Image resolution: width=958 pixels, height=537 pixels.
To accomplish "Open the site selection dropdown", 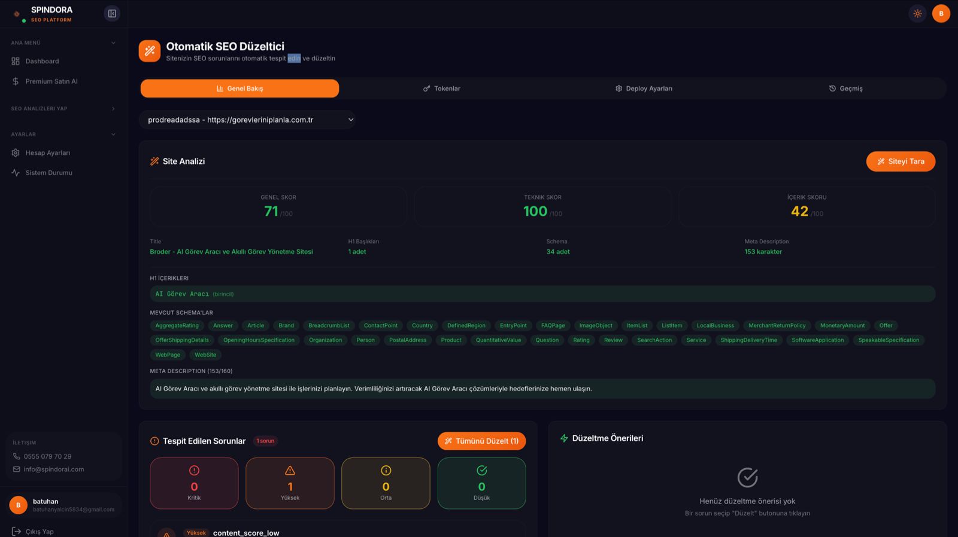I will [x=247, y=120].
